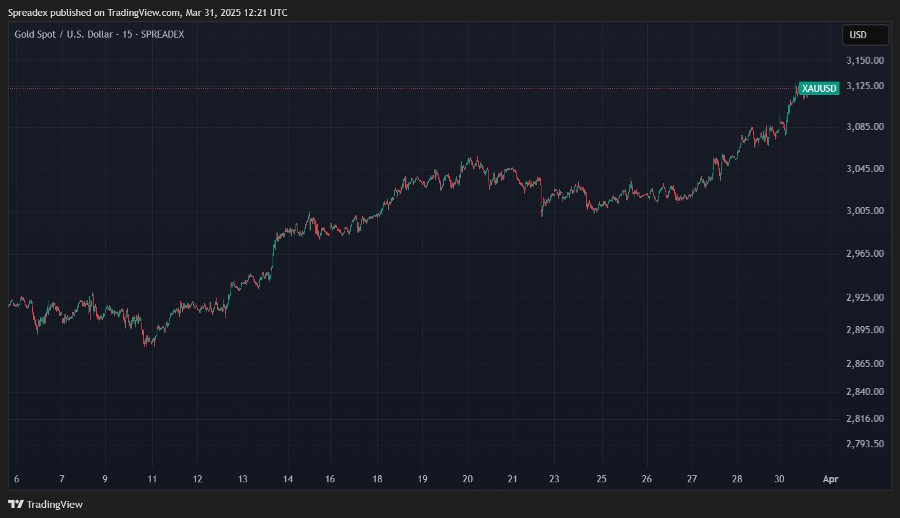Click the date label 20 on time axis
The width and height of the screenshot is (900, 518).
(x=468, y=479)
